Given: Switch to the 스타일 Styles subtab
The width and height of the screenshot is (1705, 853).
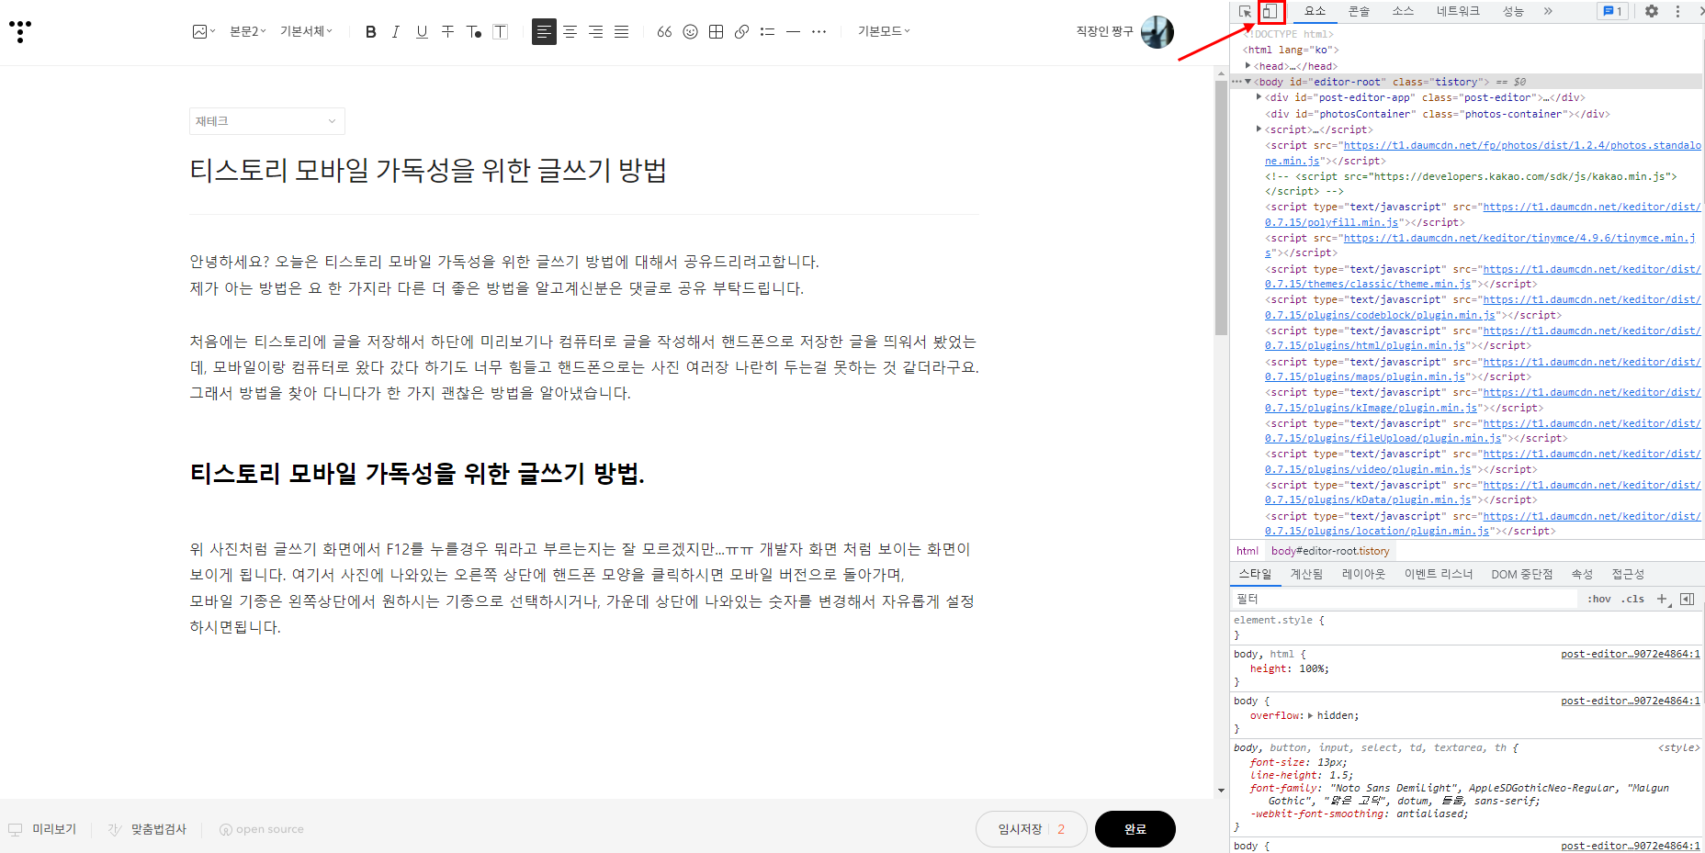Looking at the screenshot, I should click(1255, 574).
